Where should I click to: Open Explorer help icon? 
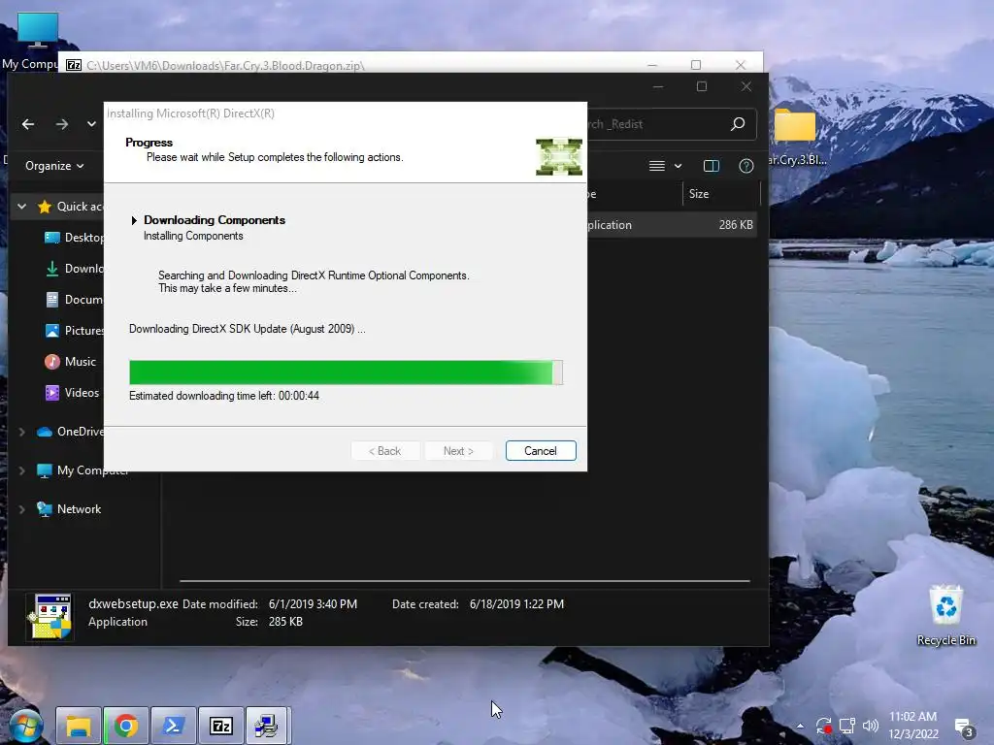(746, 166)
